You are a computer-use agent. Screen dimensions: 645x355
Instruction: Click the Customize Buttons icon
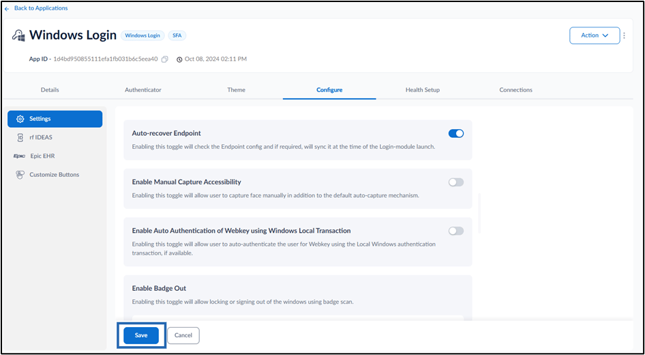tap(20, 175)
